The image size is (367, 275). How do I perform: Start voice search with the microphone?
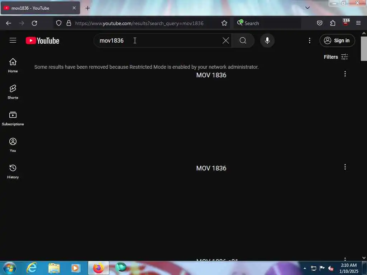coord(267,40)
